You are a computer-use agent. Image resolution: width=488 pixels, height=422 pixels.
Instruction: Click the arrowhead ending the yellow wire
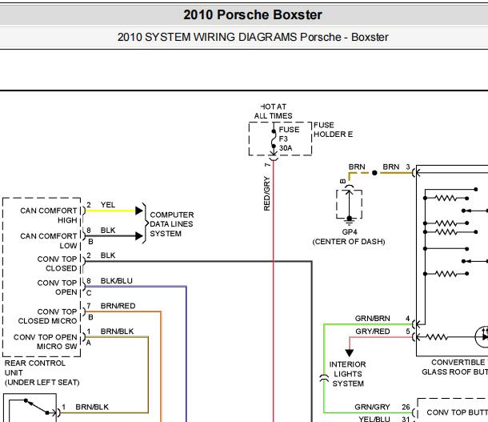point(139,211)
